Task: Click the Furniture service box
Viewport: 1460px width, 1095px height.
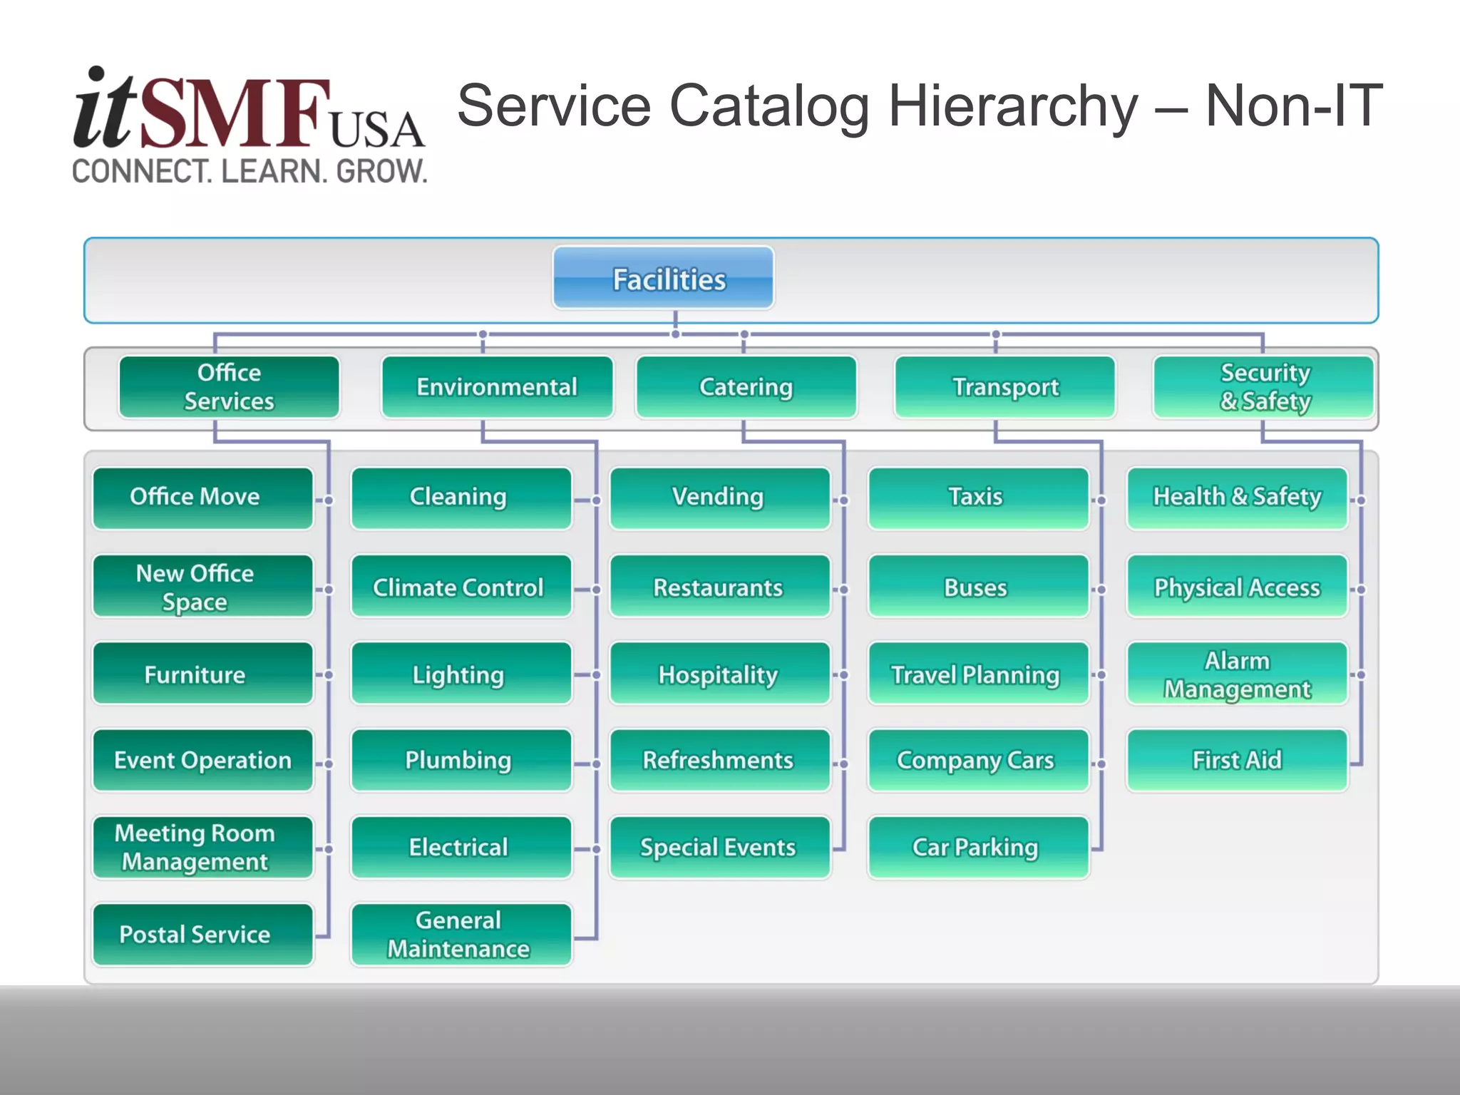Action: [x=202, y=673]
